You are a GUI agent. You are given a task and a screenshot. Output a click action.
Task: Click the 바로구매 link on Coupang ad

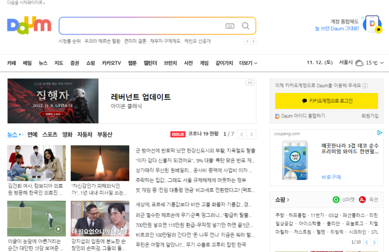pos(331,177)
